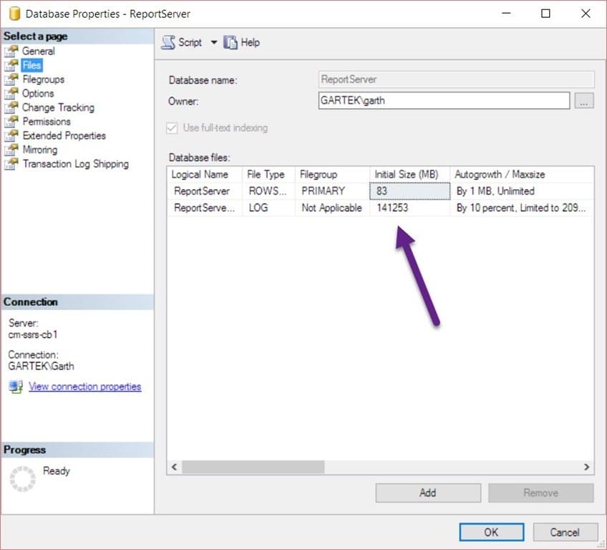The image size is (607, 550).
Task: Open the General page icon
Action: [x=11, y=51]
